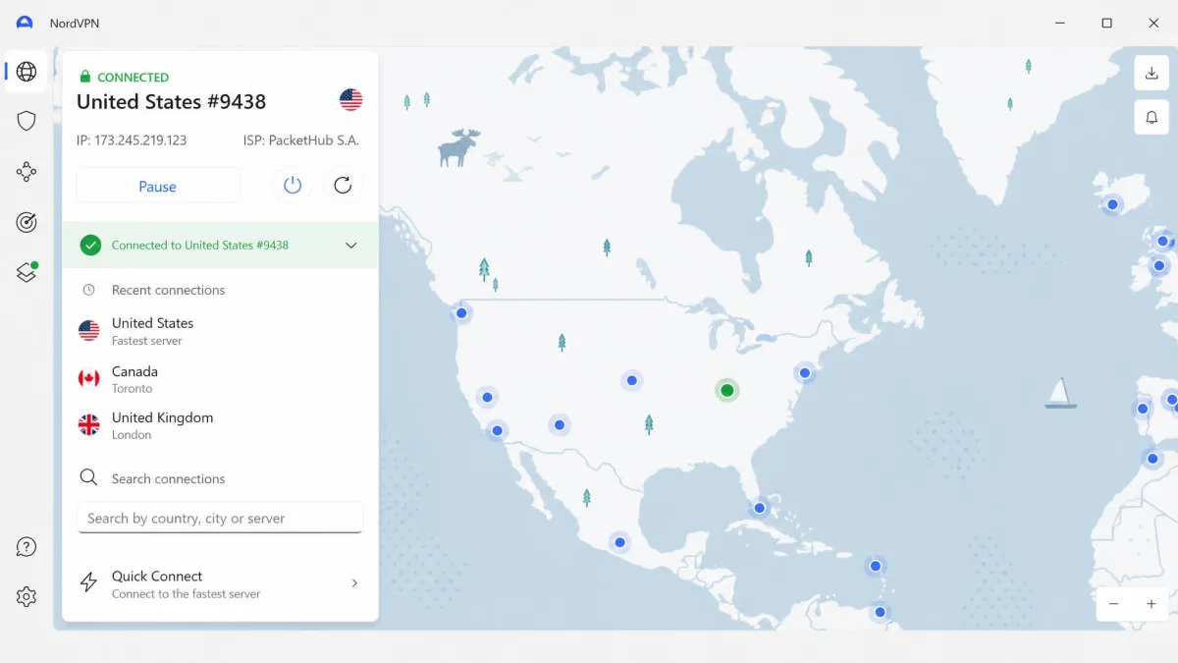Viewport: 1178px width, 663px height.
Task: Click the NordVPN logo in title bar
Action: (x=25, y=23)
